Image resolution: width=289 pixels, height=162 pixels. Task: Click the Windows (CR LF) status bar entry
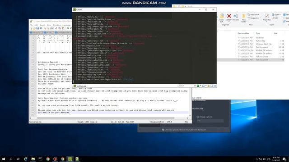157,122
